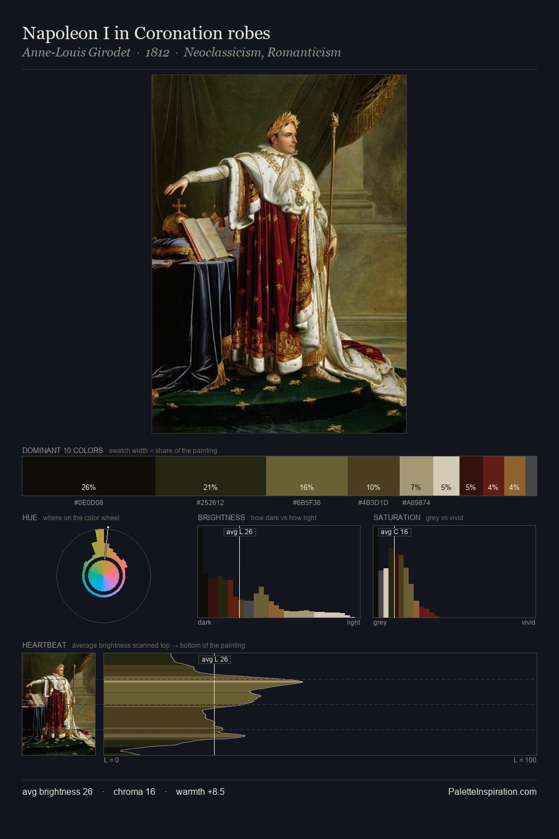Select the first 4% red-brown swatch

pos(494,476)
